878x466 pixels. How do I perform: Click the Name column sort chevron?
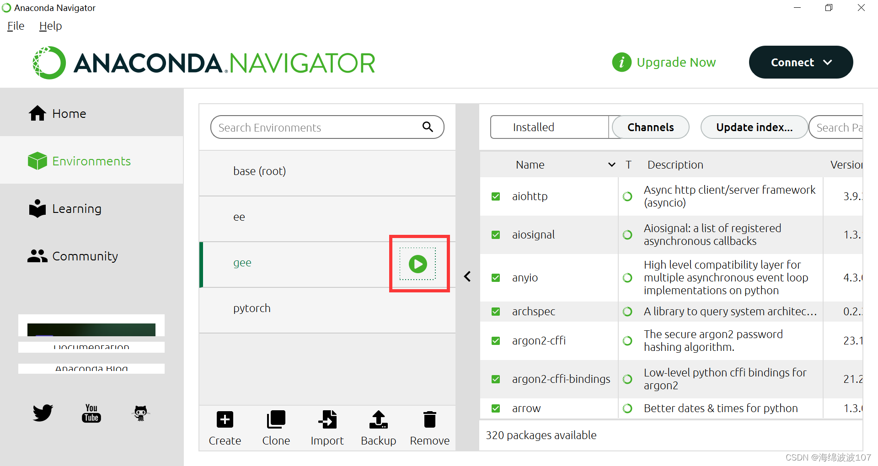[x=612, y=164]
